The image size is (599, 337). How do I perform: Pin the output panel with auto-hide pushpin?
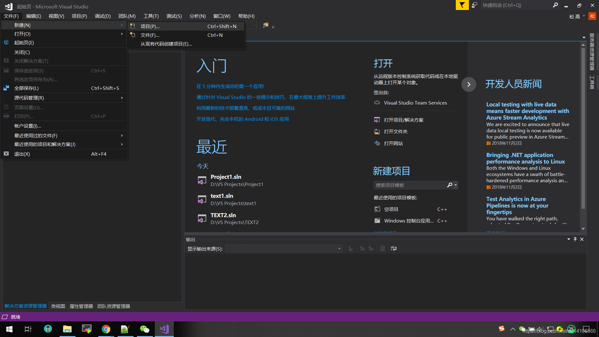click(575, 239)
